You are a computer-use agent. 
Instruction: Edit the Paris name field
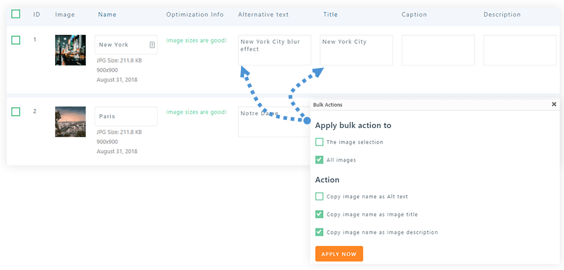126,116
